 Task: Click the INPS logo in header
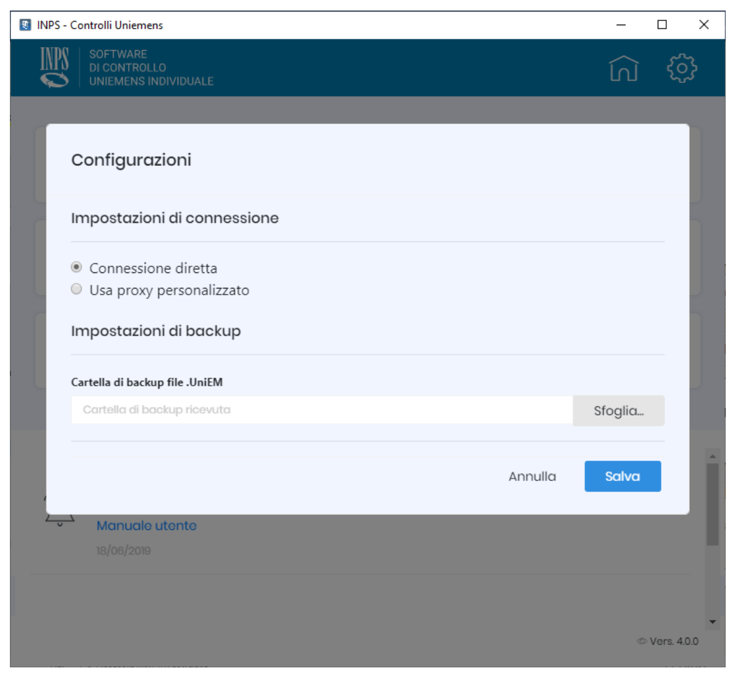54,67
